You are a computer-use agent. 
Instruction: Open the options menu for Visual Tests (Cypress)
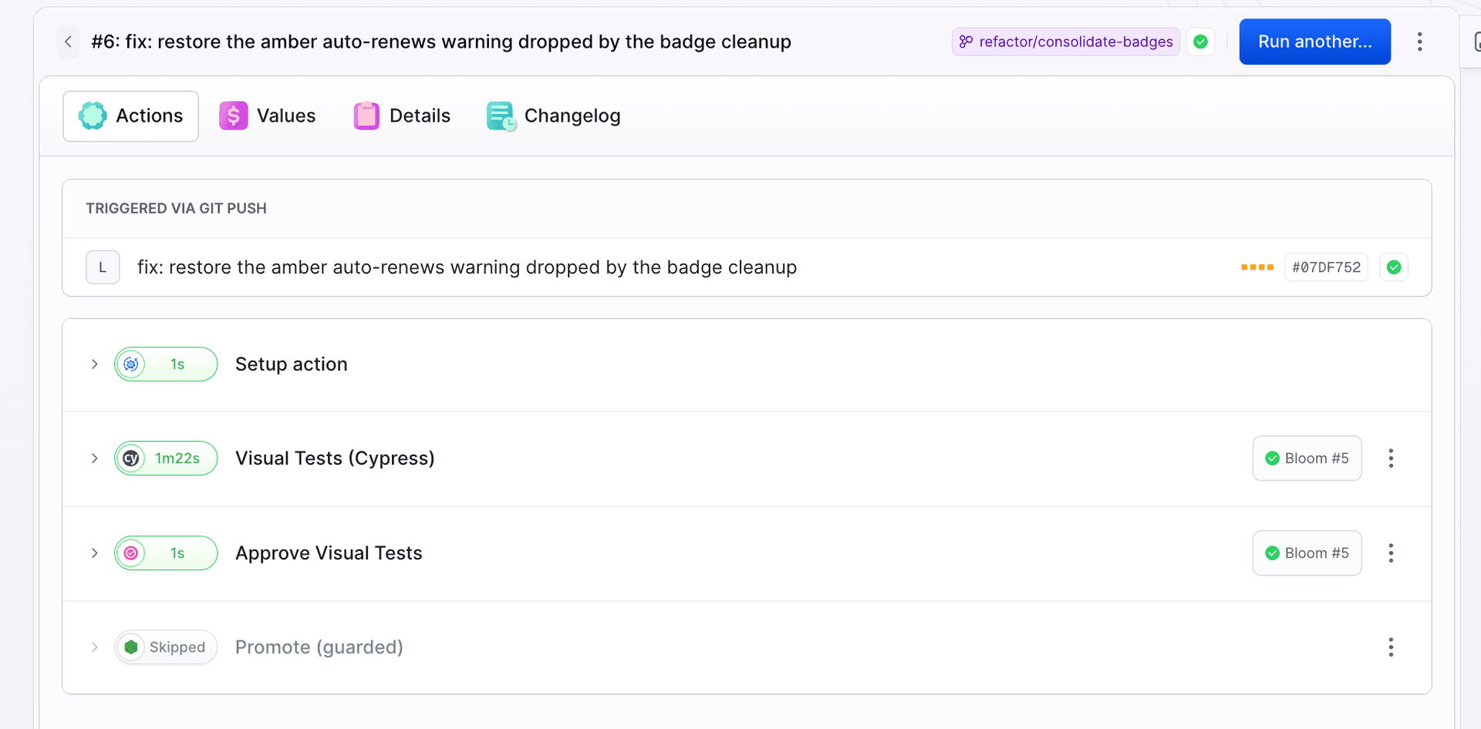pyautogui.click(x=1391, y=459)
